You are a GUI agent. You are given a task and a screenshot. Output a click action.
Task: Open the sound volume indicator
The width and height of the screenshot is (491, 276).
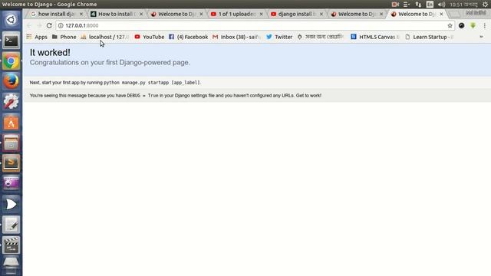[442, 5]
